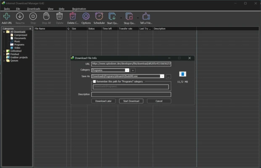Click the Delete Completed toolbar icon
Image resolution: width=261 pixels, height=168 pixels.
pyautogui.click(x=73, y=16)
